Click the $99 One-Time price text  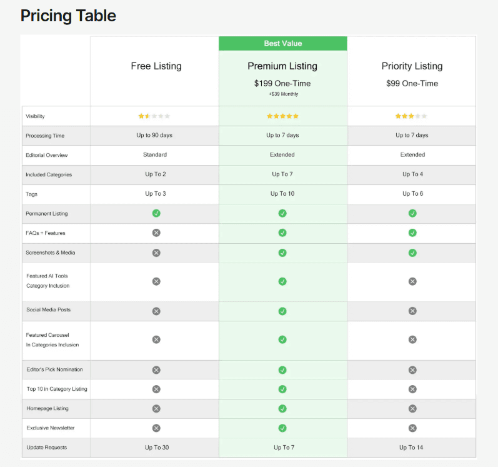[x=412, y=83]
